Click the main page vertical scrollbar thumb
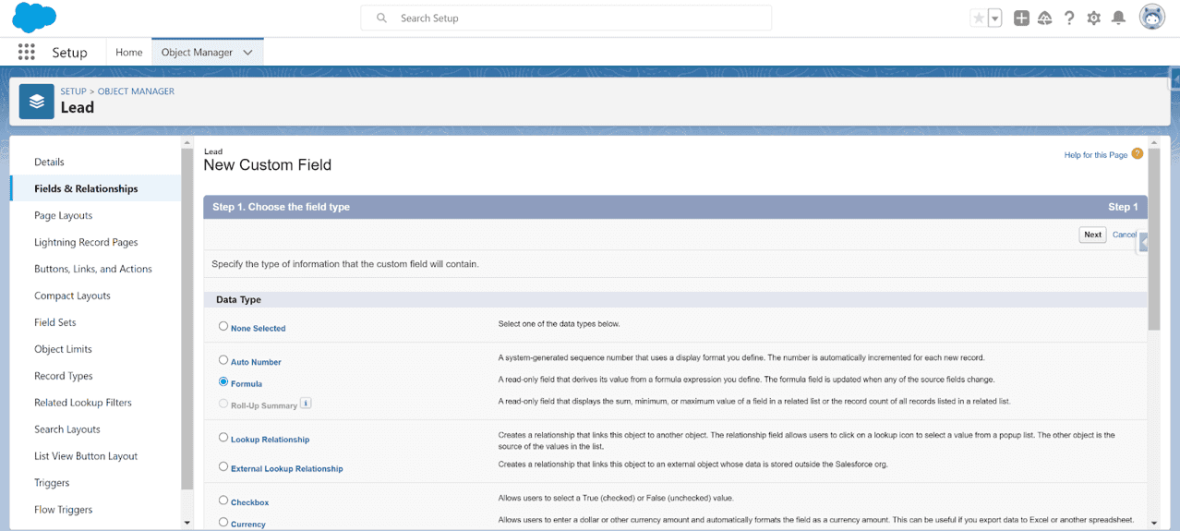Screen dimensions: 1180x531 click(1154, 238)
